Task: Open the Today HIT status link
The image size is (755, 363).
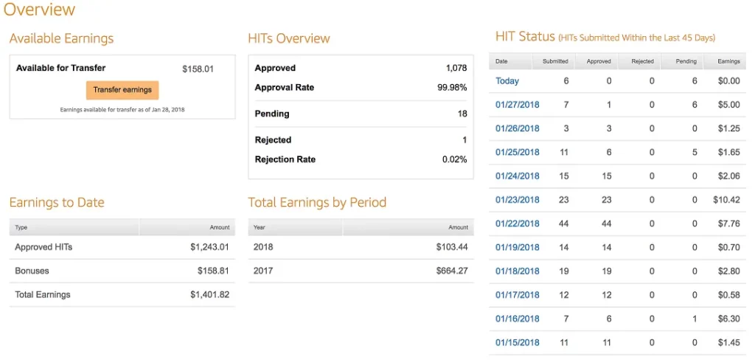Action: pos(507,81)
